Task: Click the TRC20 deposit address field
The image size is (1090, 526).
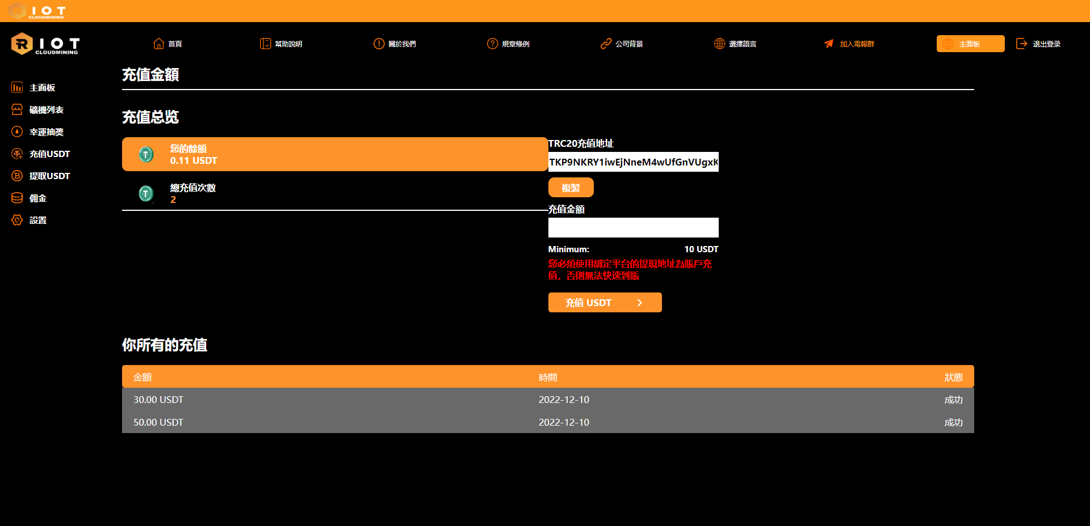Action: [x=633, y=162]
